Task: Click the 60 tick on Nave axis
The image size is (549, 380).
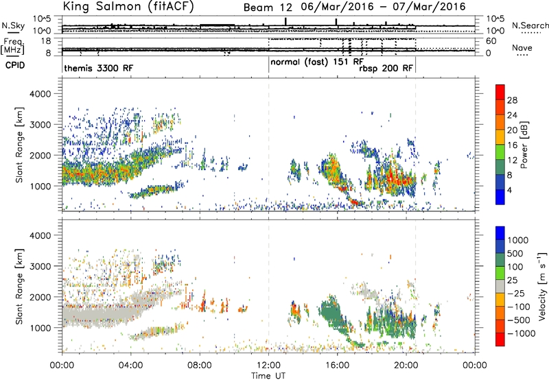Action: [x=491, y=41]
